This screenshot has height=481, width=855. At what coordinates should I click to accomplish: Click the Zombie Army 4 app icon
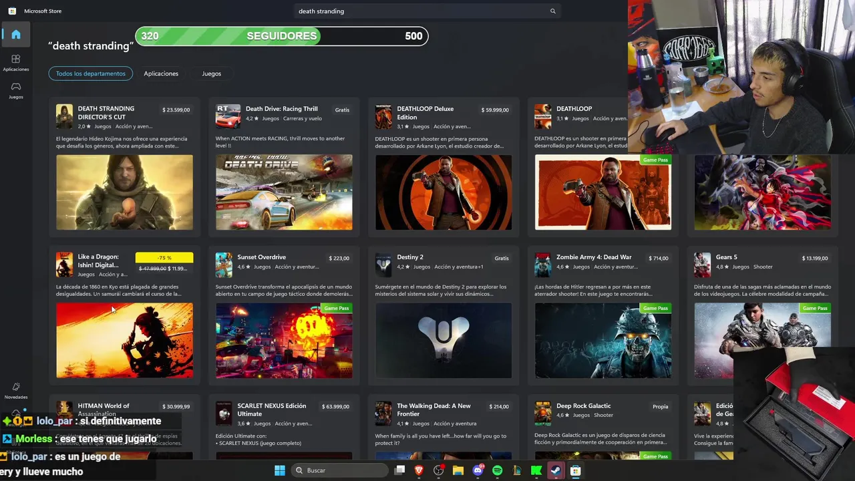click(543, 265)
